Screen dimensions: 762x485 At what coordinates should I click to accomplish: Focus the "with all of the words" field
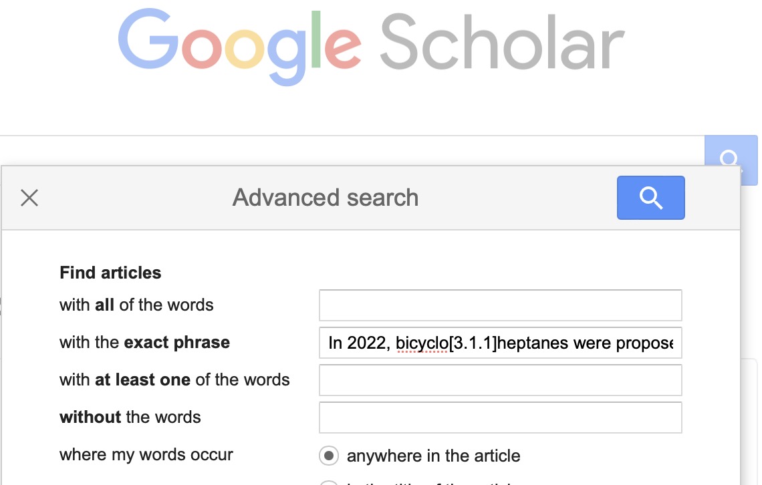tap(500, 305)
